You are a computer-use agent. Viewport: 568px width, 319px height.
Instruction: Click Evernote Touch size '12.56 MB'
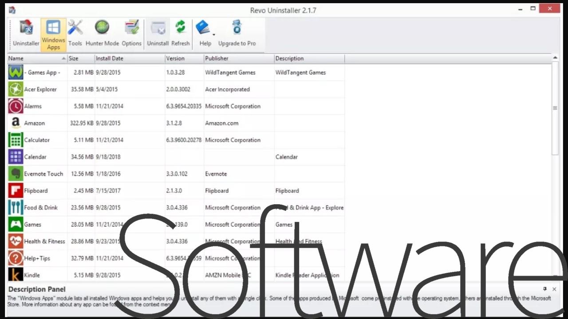tap(82, 174)
